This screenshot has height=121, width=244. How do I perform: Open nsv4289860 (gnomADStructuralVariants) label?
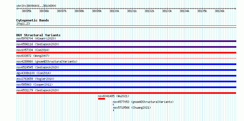coord(47,61)
